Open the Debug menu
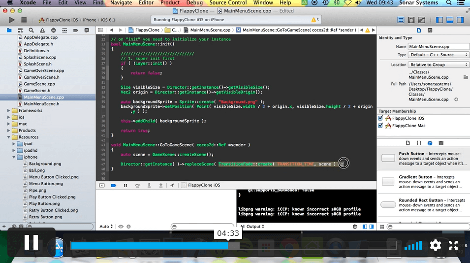The height and width of the screenshot is (263, 470). pos(194,2)
